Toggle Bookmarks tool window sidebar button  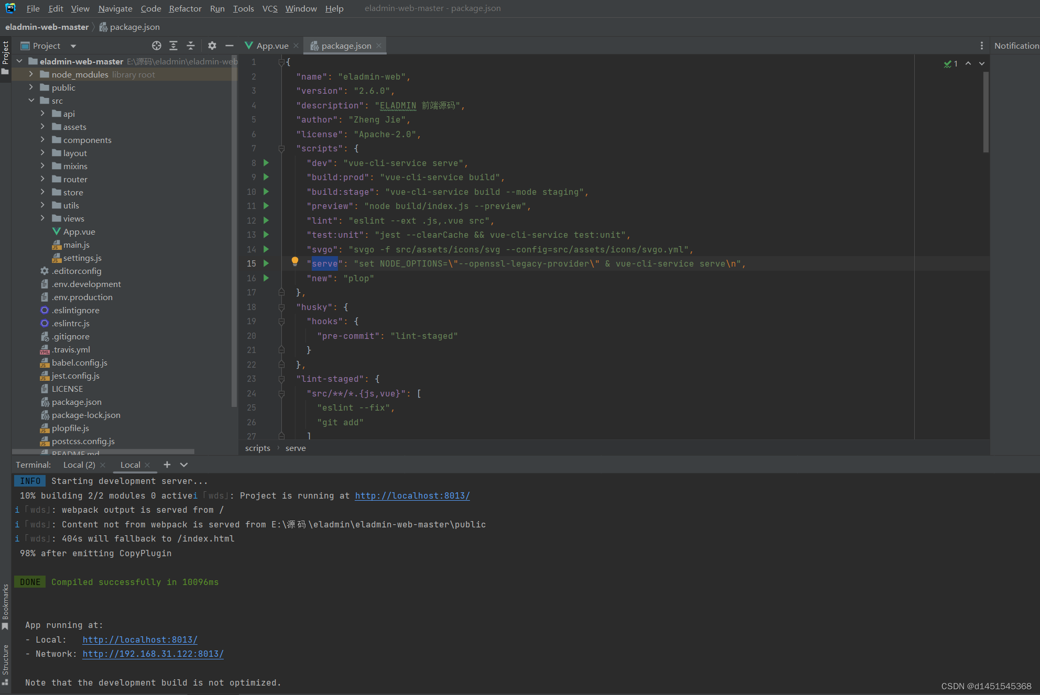[5, 606]
